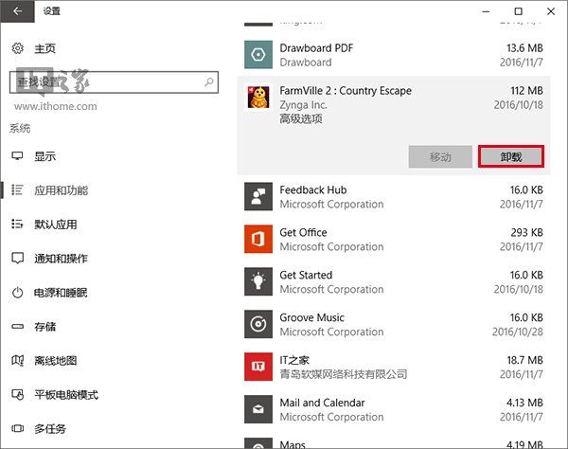
Task: Click the 18.7 MB size value
Action: pos(524,360)
